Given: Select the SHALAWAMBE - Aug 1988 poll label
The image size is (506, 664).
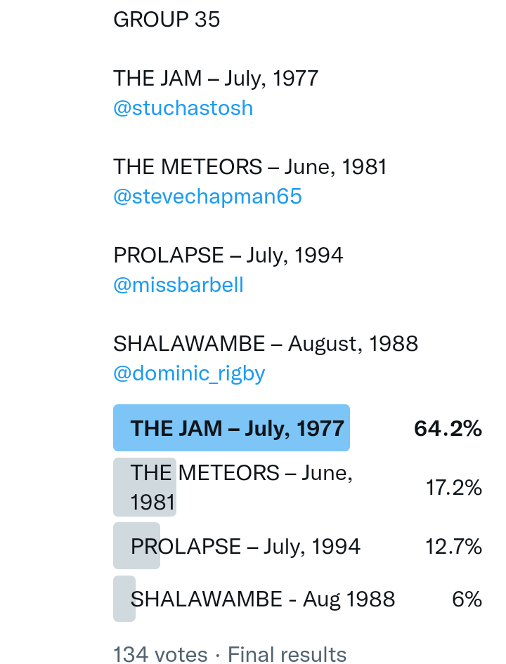Looking at the screenshot, I should [x=263, y=599].
